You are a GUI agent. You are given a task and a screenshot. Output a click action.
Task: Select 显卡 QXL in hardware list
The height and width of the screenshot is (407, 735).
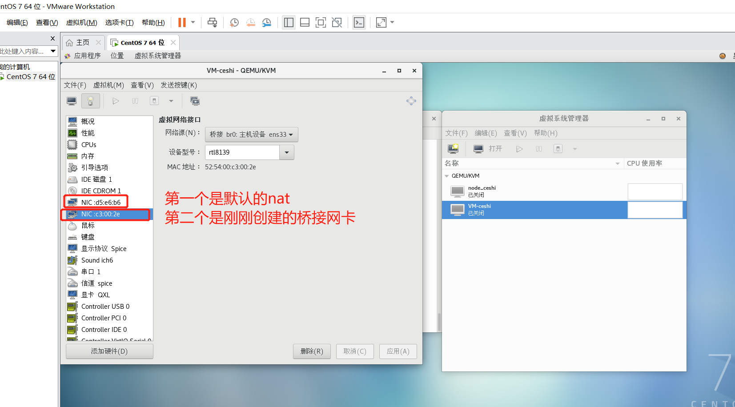tap(109, 295)
